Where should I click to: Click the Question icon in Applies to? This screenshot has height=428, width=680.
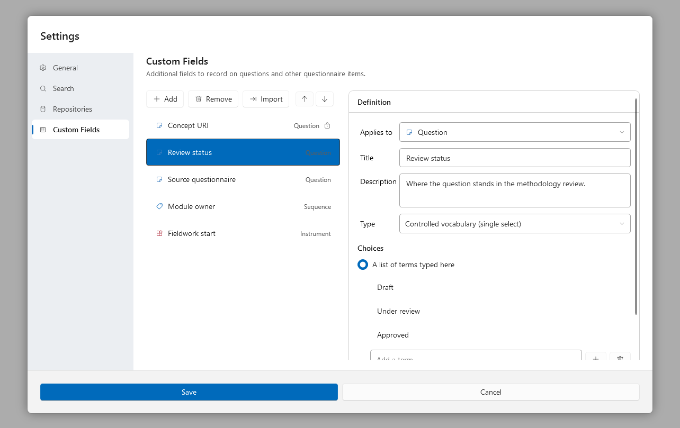(x=409, y=132)
